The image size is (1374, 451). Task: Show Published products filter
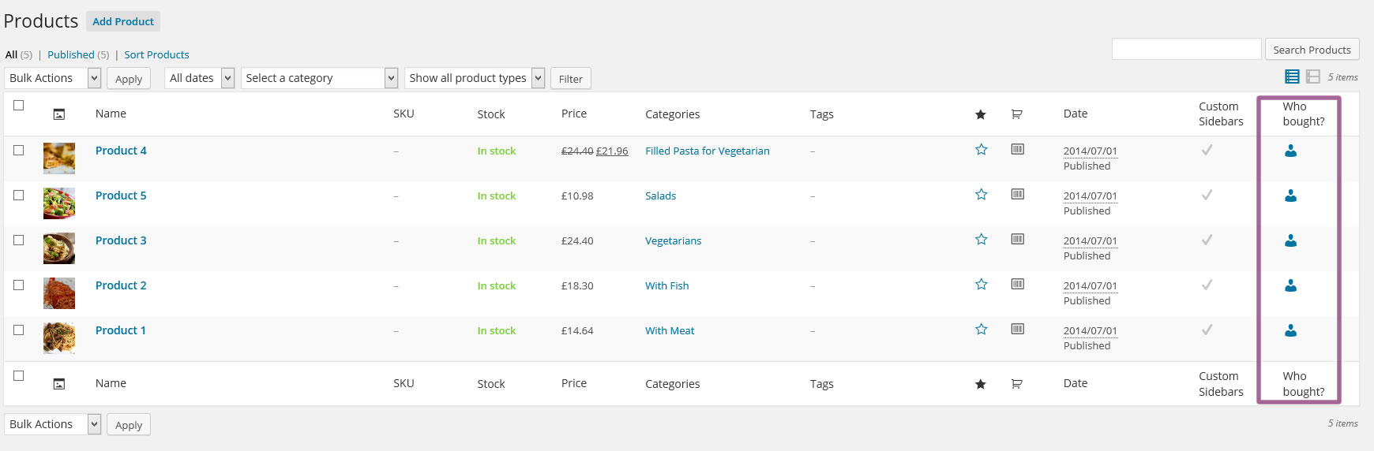[71, 54]
